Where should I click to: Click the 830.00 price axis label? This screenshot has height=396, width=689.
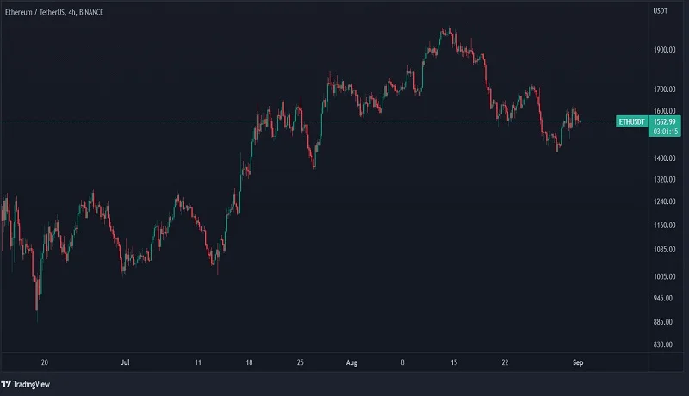[x=663, y=345]
